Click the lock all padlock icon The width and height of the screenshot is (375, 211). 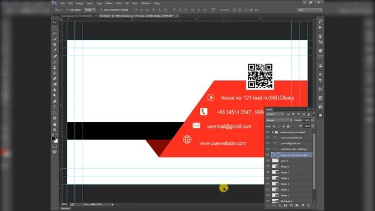pyautogui.click(x=288, y=126)
